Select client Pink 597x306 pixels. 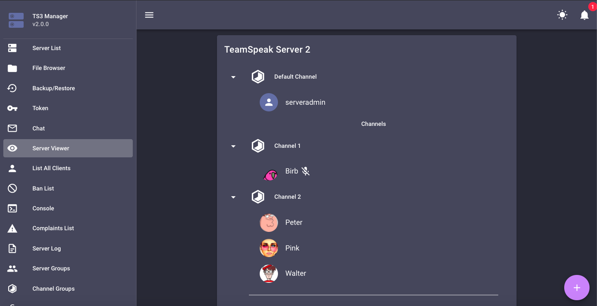(x=292, y=248)
